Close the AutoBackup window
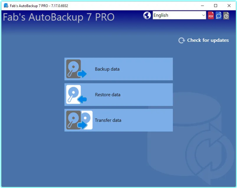The width and height of the screenshot is (237, 188). click(229, 6)
